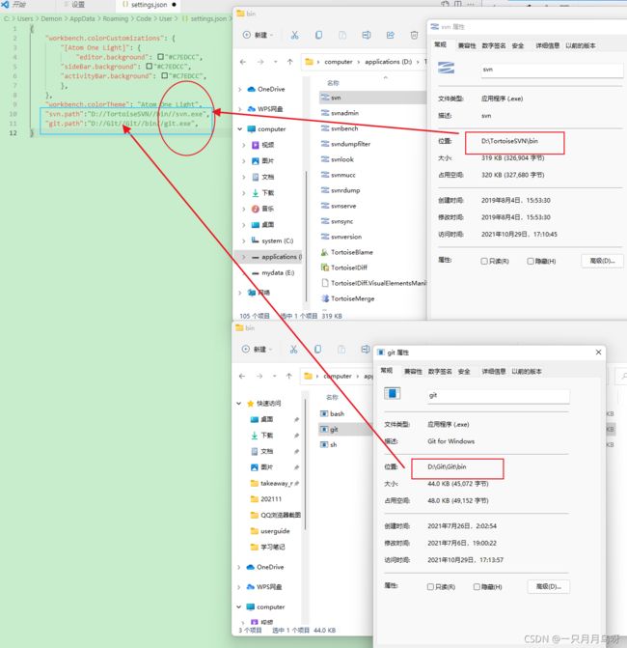Click Rename icon in upper Explorer toolbar
The width and height of the screenshot is (627, 648).
[x=367, y=35]
